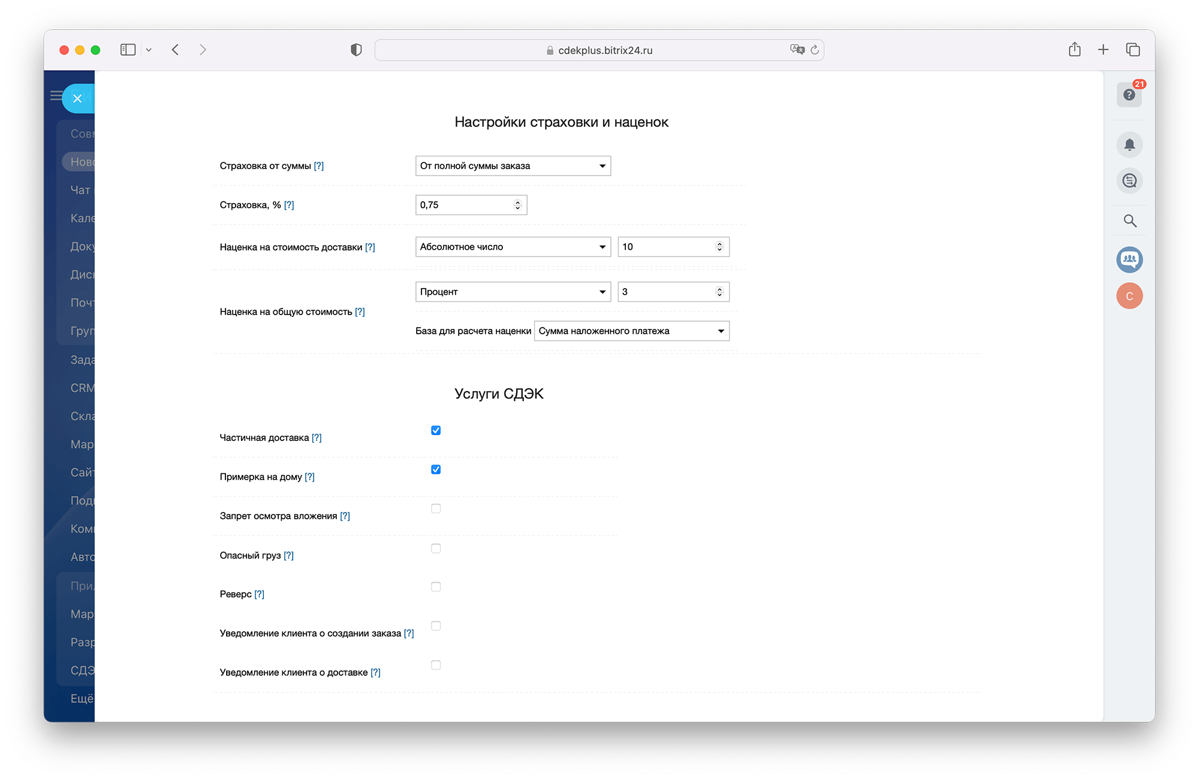Open the help icon with 21 badge
Screen dimensions: 1199x780
[1129, 95]
